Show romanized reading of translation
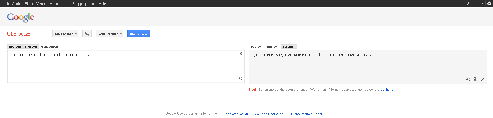 tap(475, 79)
